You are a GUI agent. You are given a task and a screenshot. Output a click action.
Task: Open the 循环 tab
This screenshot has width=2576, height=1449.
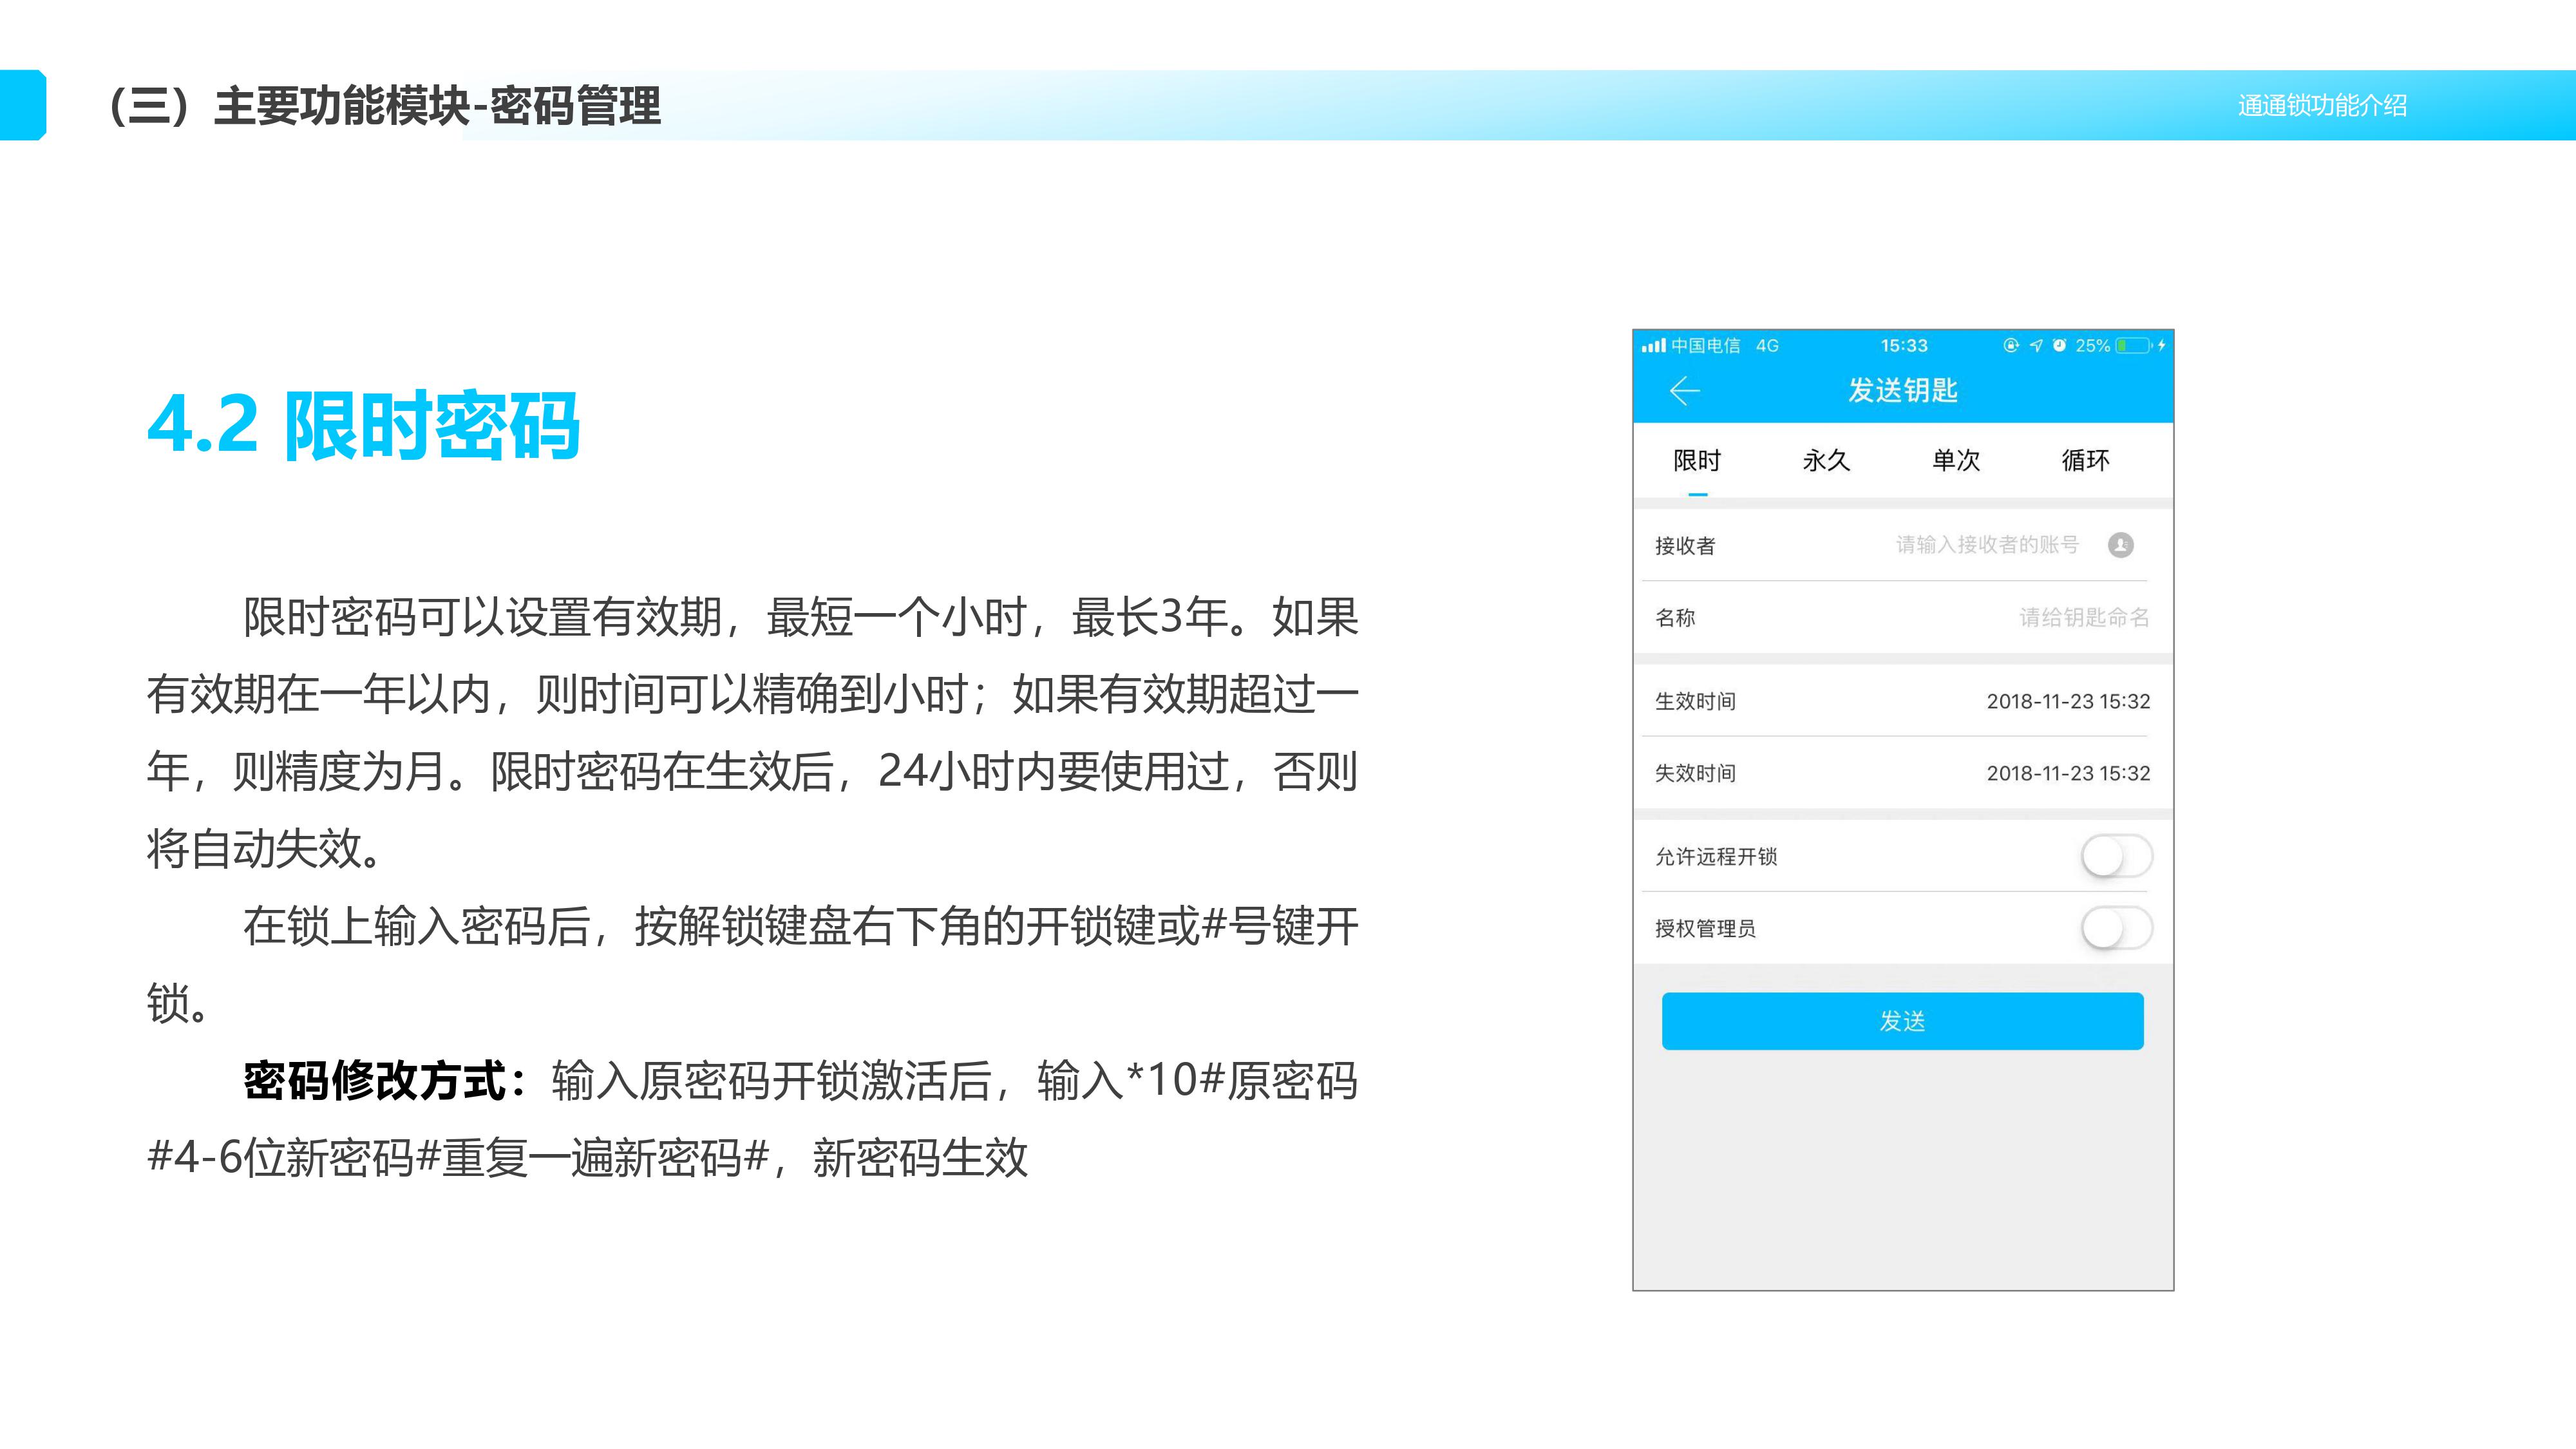(x=2085, y=461)
